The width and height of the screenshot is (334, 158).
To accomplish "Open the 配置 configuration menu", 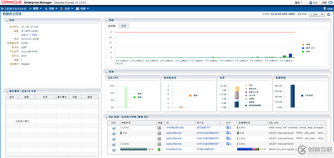I will coord(35,8).
